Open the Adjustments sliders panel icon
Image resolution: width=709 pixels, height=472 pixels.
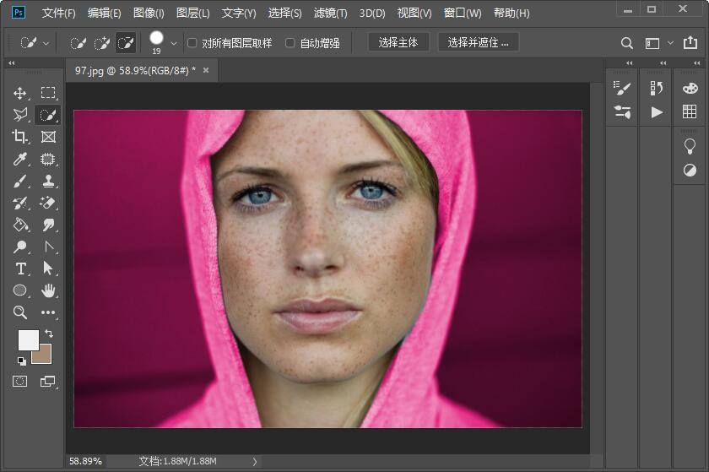tap(622, 111)
